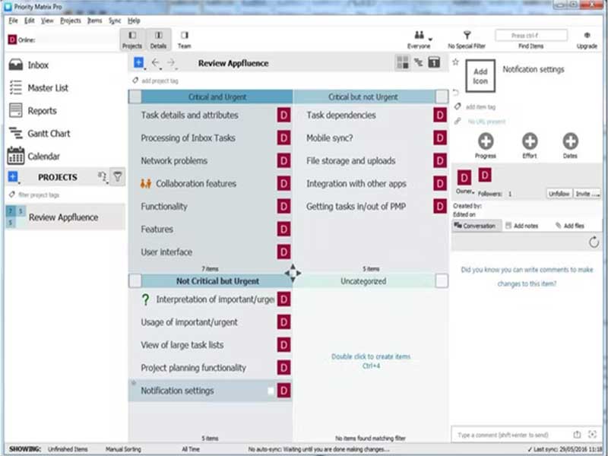Open the Owner dropdown
This screenshot has width=608, height=456.
[465, 192]
